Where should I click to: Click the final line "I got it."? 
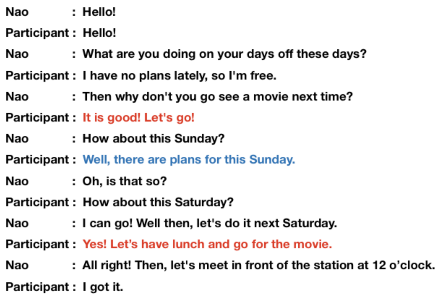[103, 287]
